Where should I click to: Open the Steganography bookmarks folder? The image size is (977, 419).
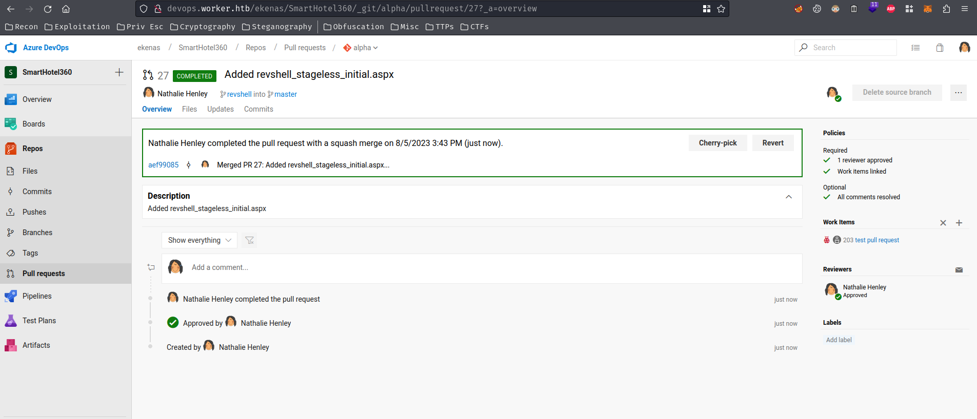[277, 27]
